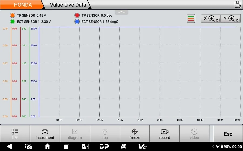
Task: Open the video playback button
Action: (194, 134)
